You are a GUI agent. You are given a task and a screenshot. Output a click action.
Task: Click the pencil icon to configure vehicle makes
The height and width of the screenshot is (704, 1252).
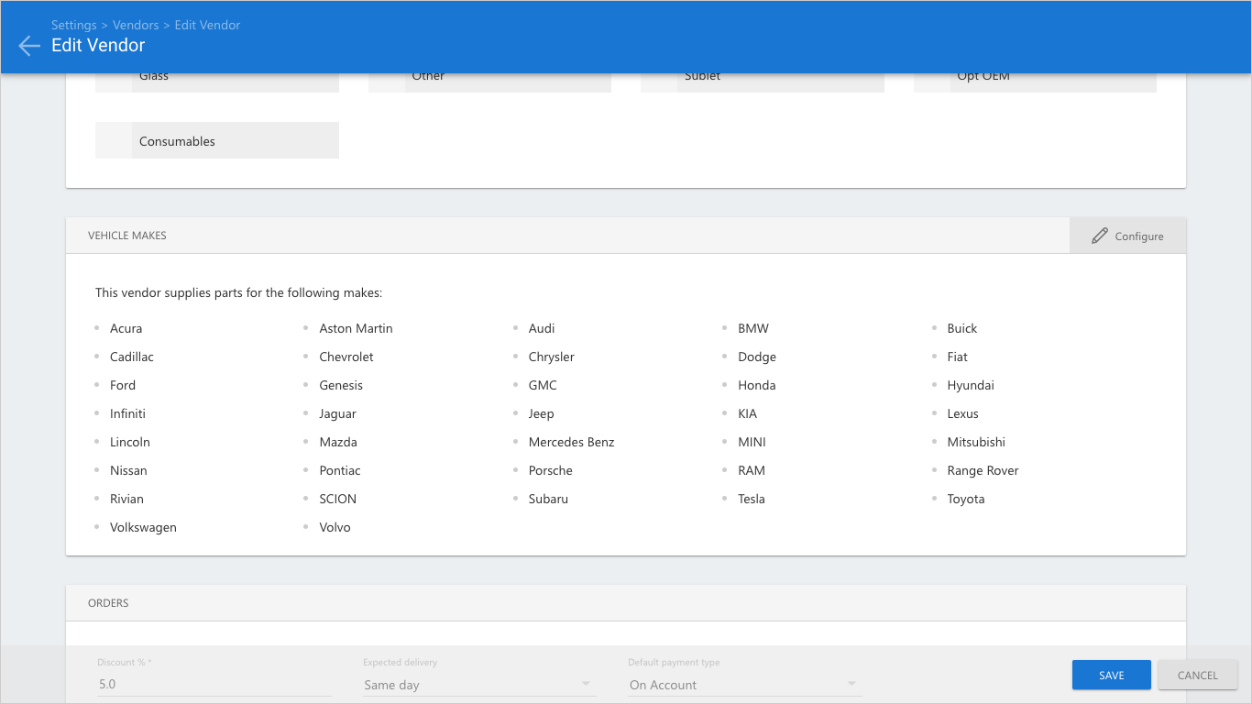(1100, 236)
